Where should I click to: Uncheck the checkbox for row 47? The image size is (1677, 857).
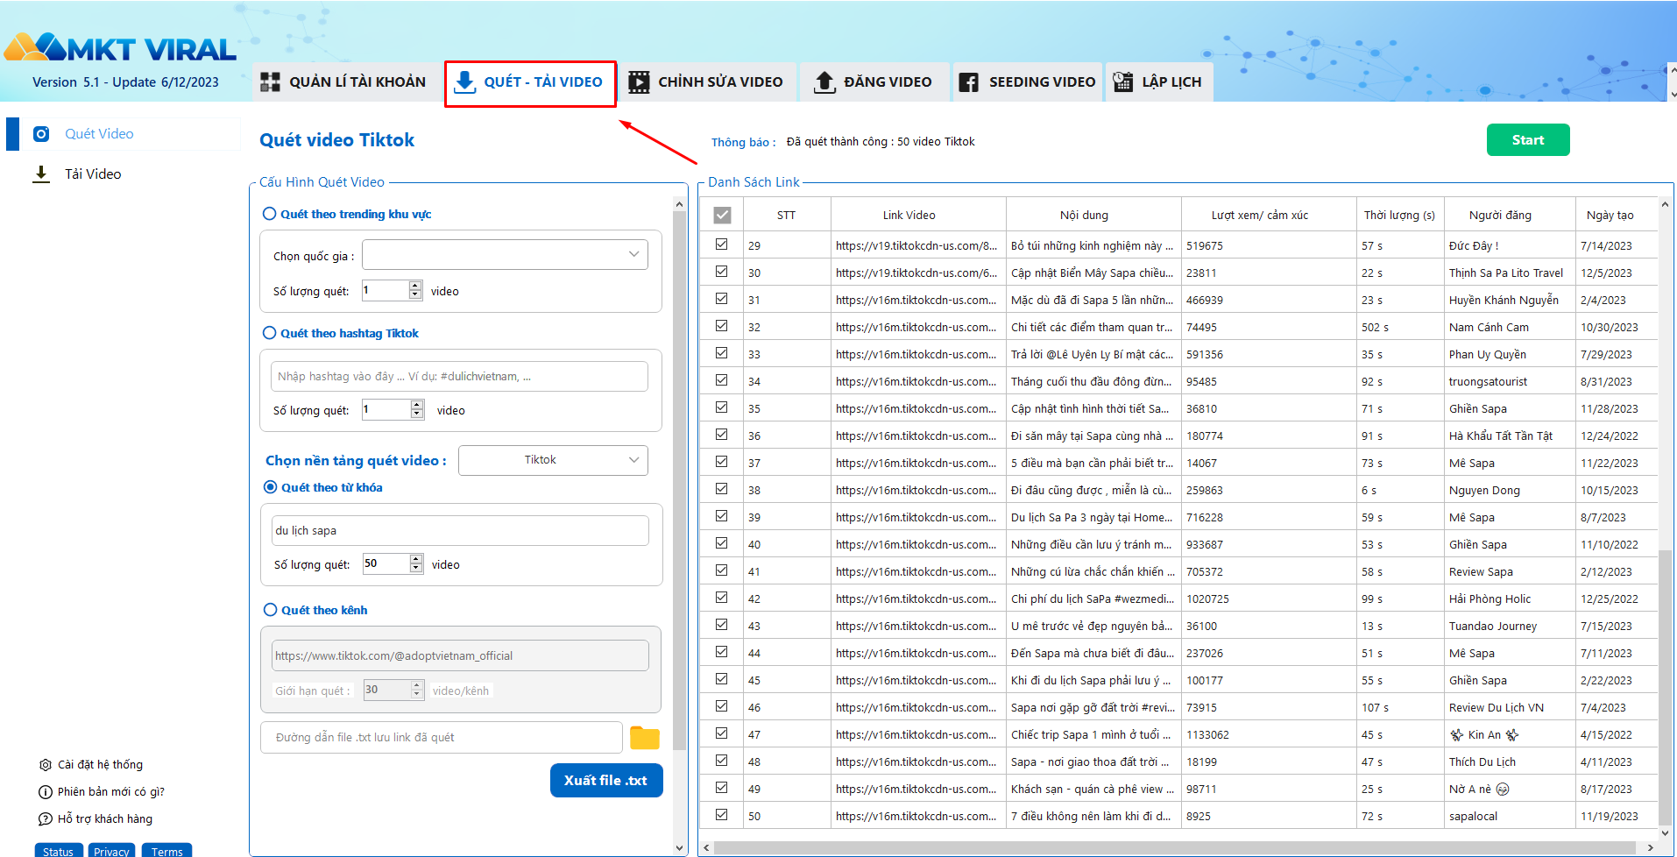(x=721, y=733)
